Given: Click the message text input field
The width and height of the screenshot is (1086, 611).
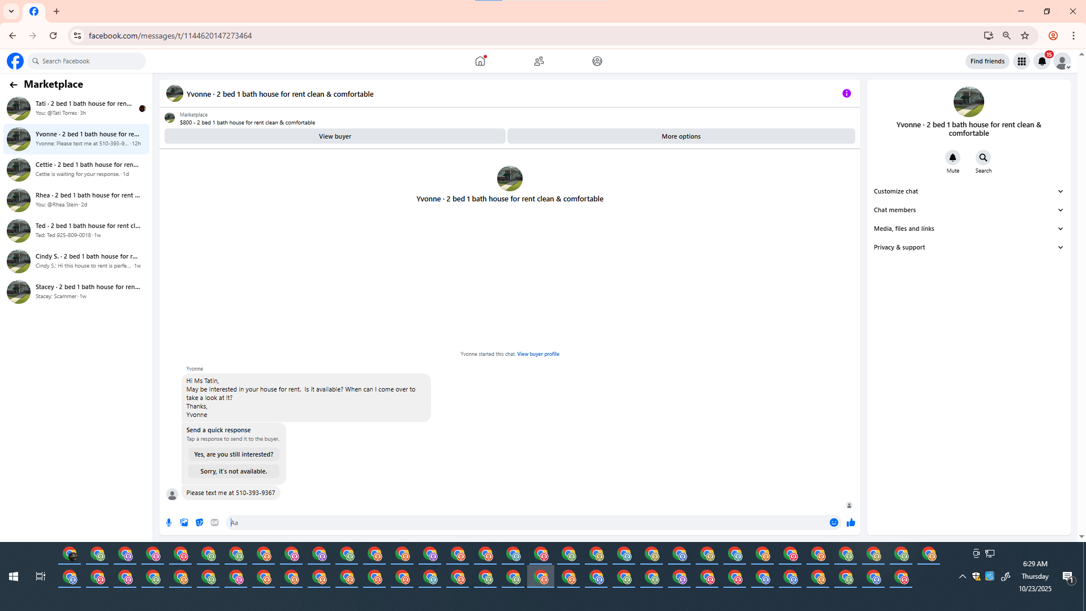Looking at the screenshot, I should tap(526, 522).
